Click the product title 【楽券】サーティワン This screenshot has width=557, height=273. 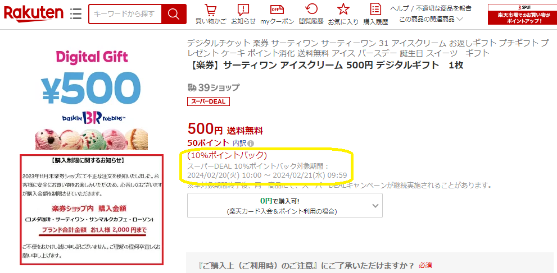[x=325, y=65]
